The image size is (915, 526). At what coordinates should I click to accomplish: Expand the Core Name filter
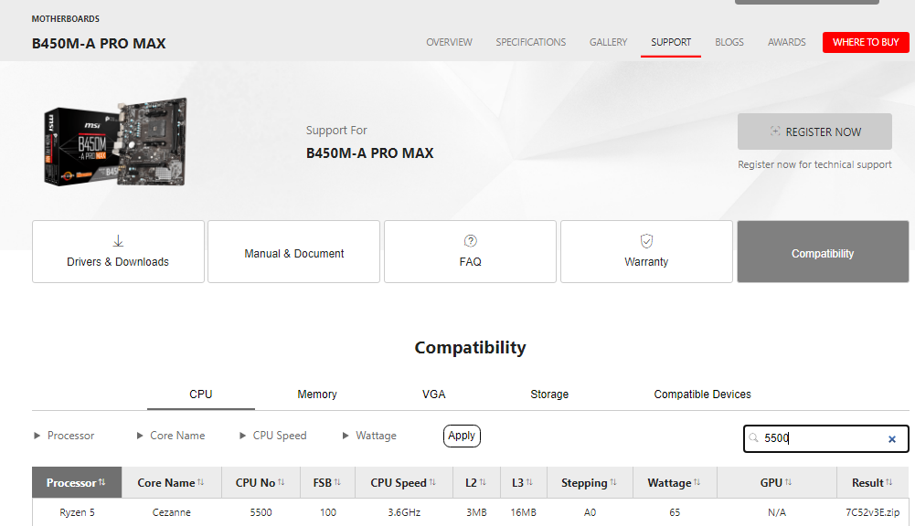pos(170,436)
